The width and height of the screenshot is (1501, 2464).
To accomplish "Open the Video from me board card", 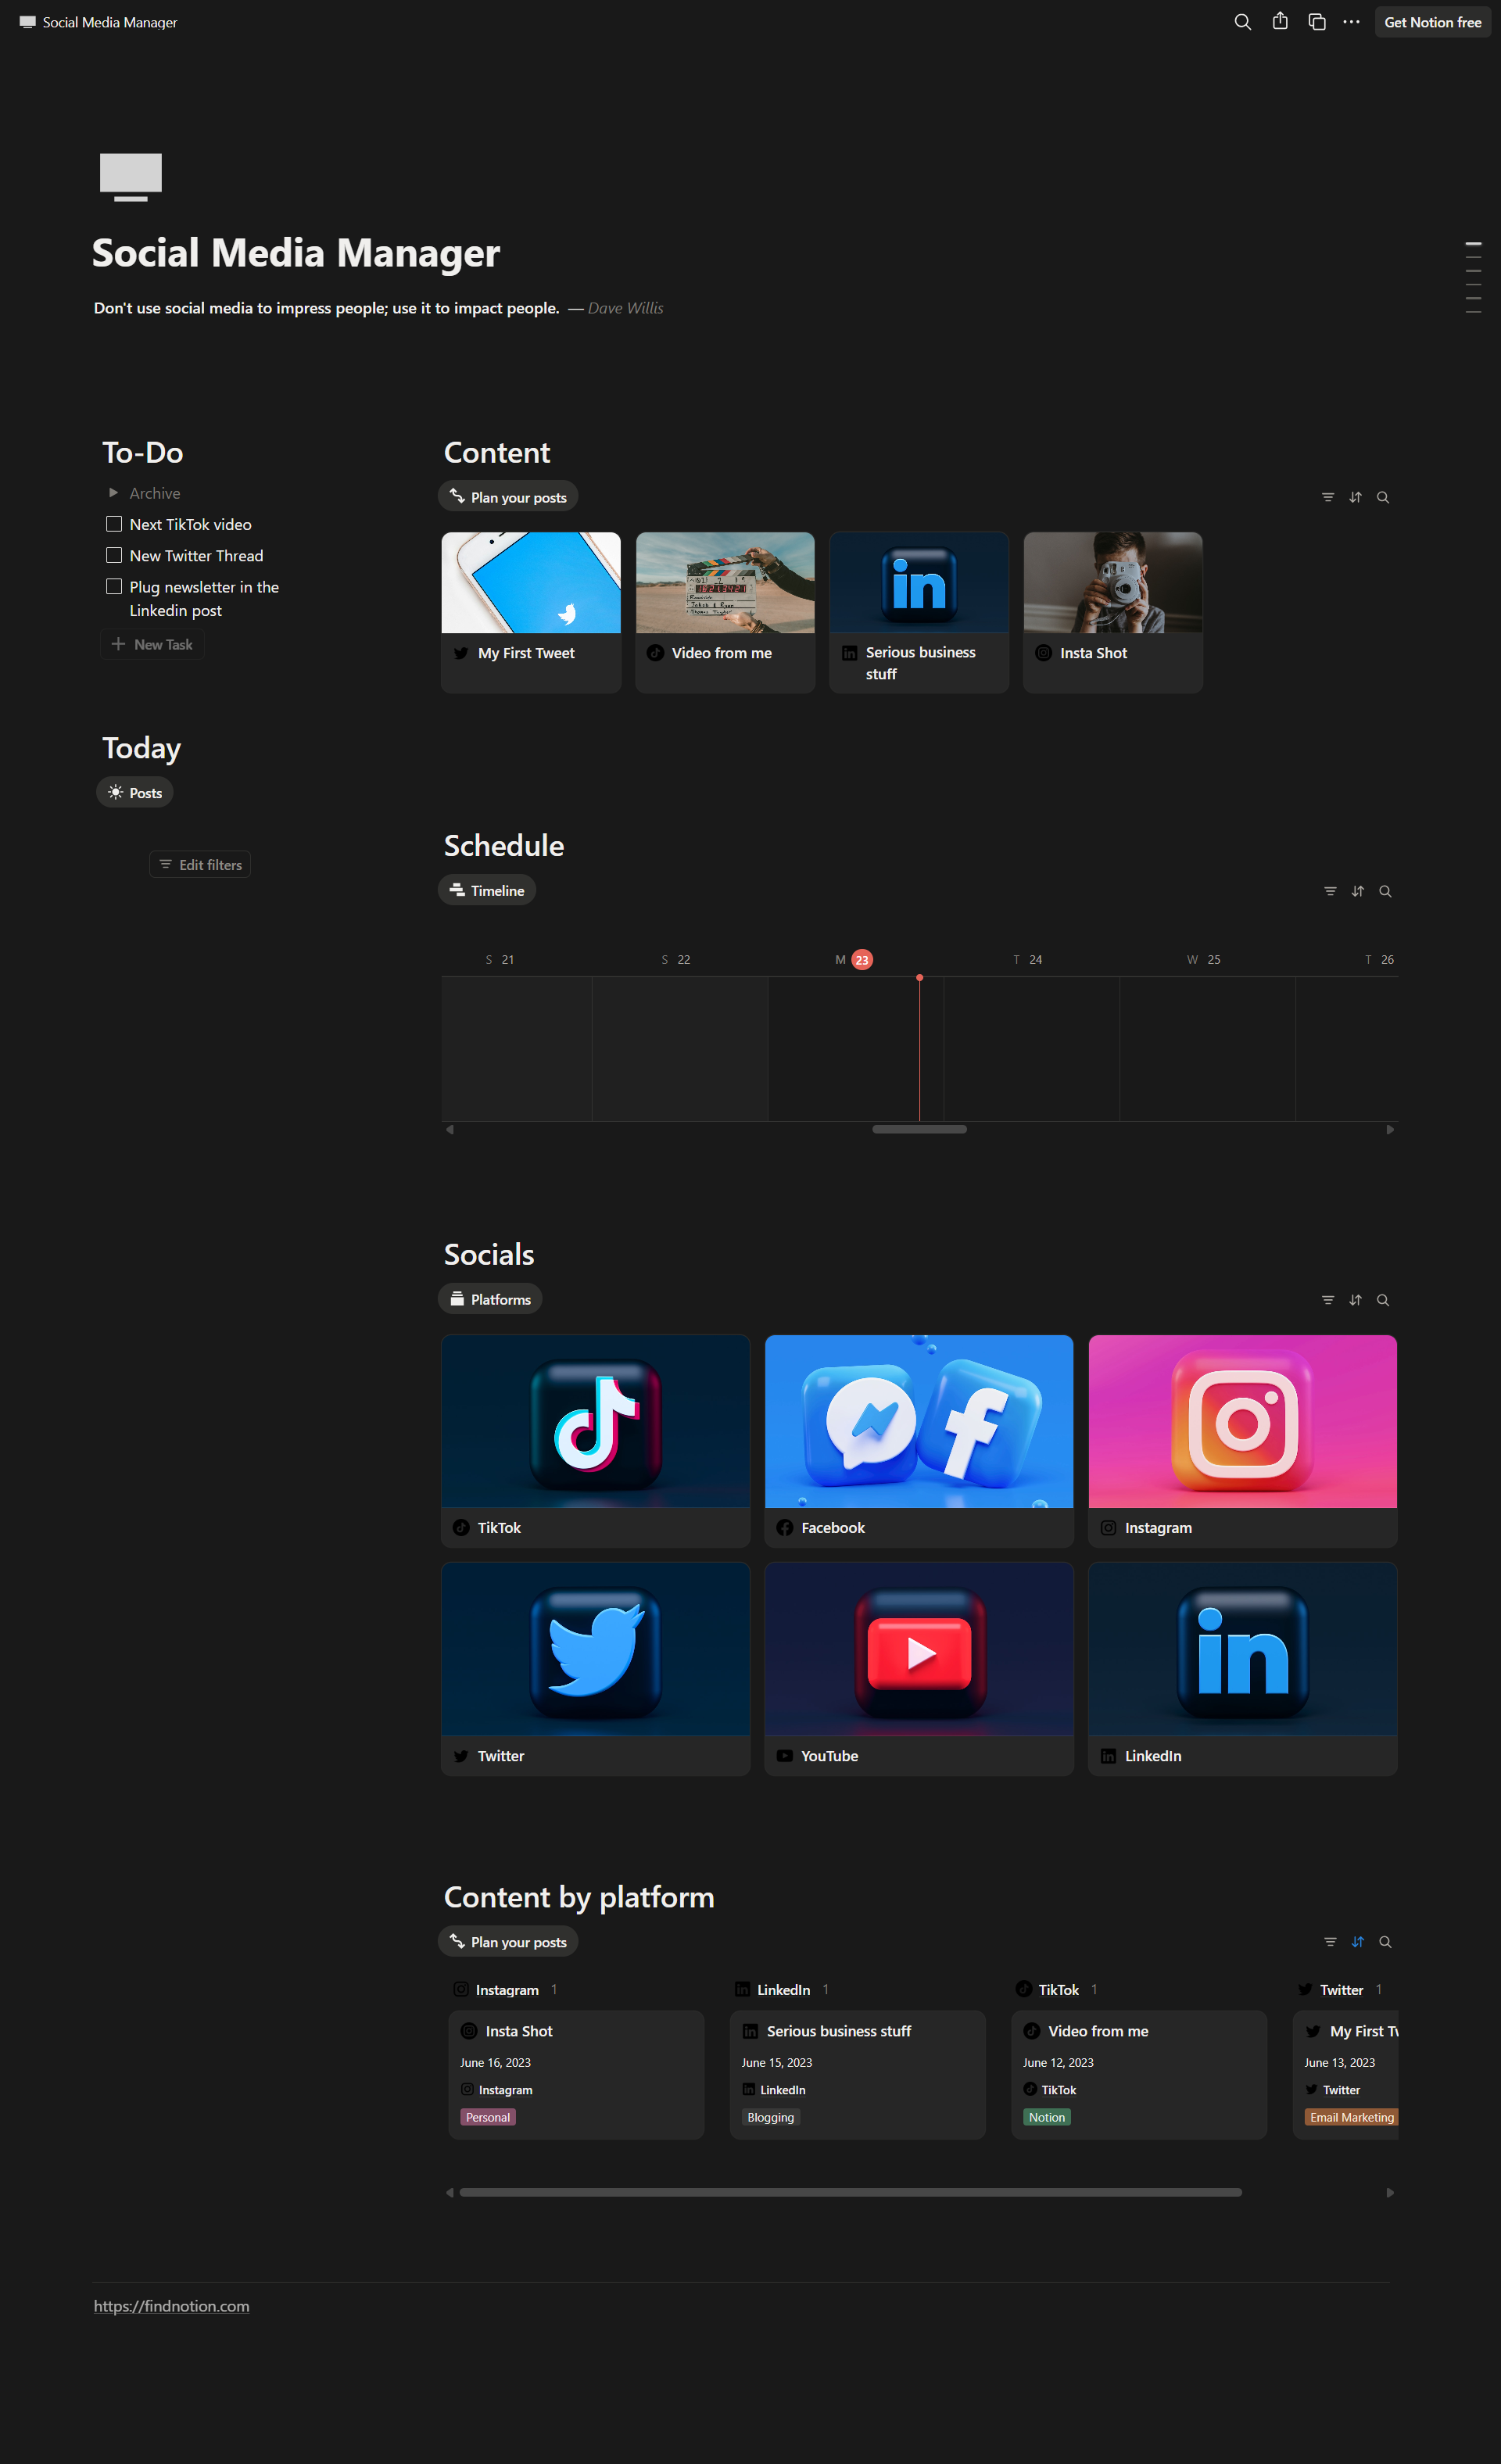I will [1139, 2074].
